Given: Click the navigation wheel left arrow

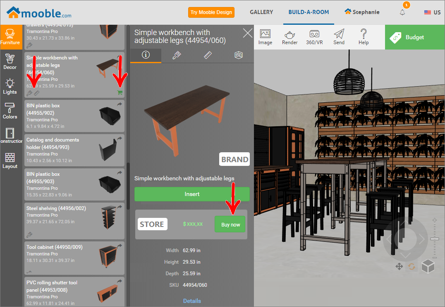Looking at the screenshot, I should [x=388, y=239].
